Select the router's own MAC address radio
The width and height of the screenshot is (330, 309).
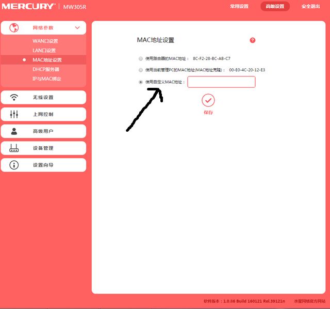141,58
